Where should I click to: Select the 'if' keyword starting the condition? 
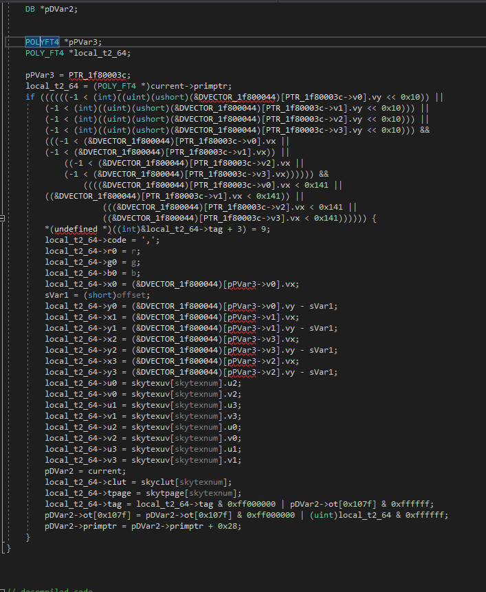coord(30,97)
